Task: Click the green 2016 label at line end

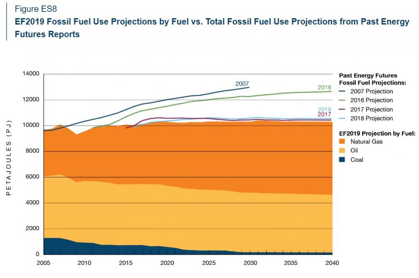Action: [x=324, y=88]
